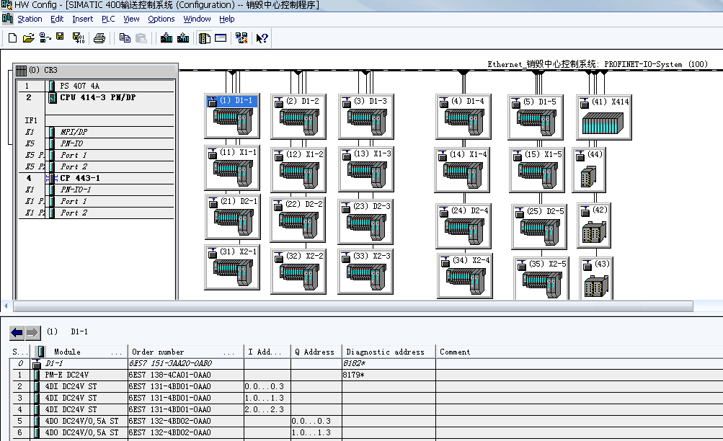
Task: Select the (34) X2-4 device icon
Action: click(465, 275)
